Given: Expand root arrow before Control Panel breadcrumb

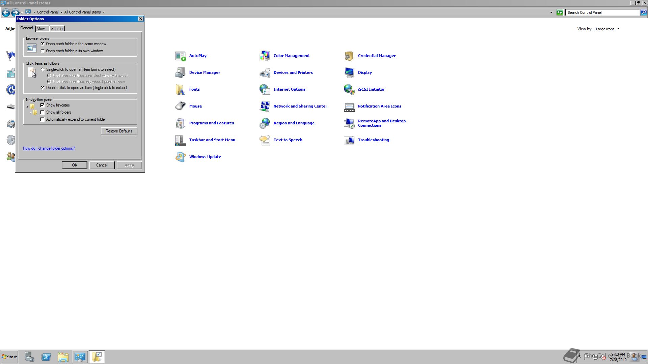Looking at the screenshot, I should [34, 12].
